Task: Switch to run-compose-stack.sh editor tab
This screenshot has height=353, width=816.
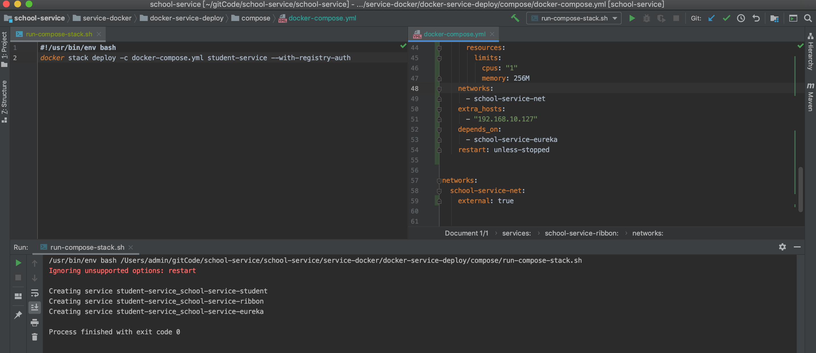Action: point(59,34)
